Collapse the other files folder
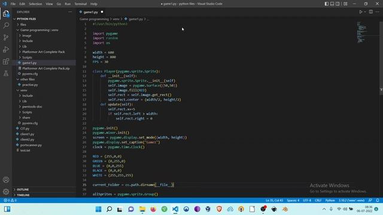Screen dimensions: 383x215 (x=28, y=79)
